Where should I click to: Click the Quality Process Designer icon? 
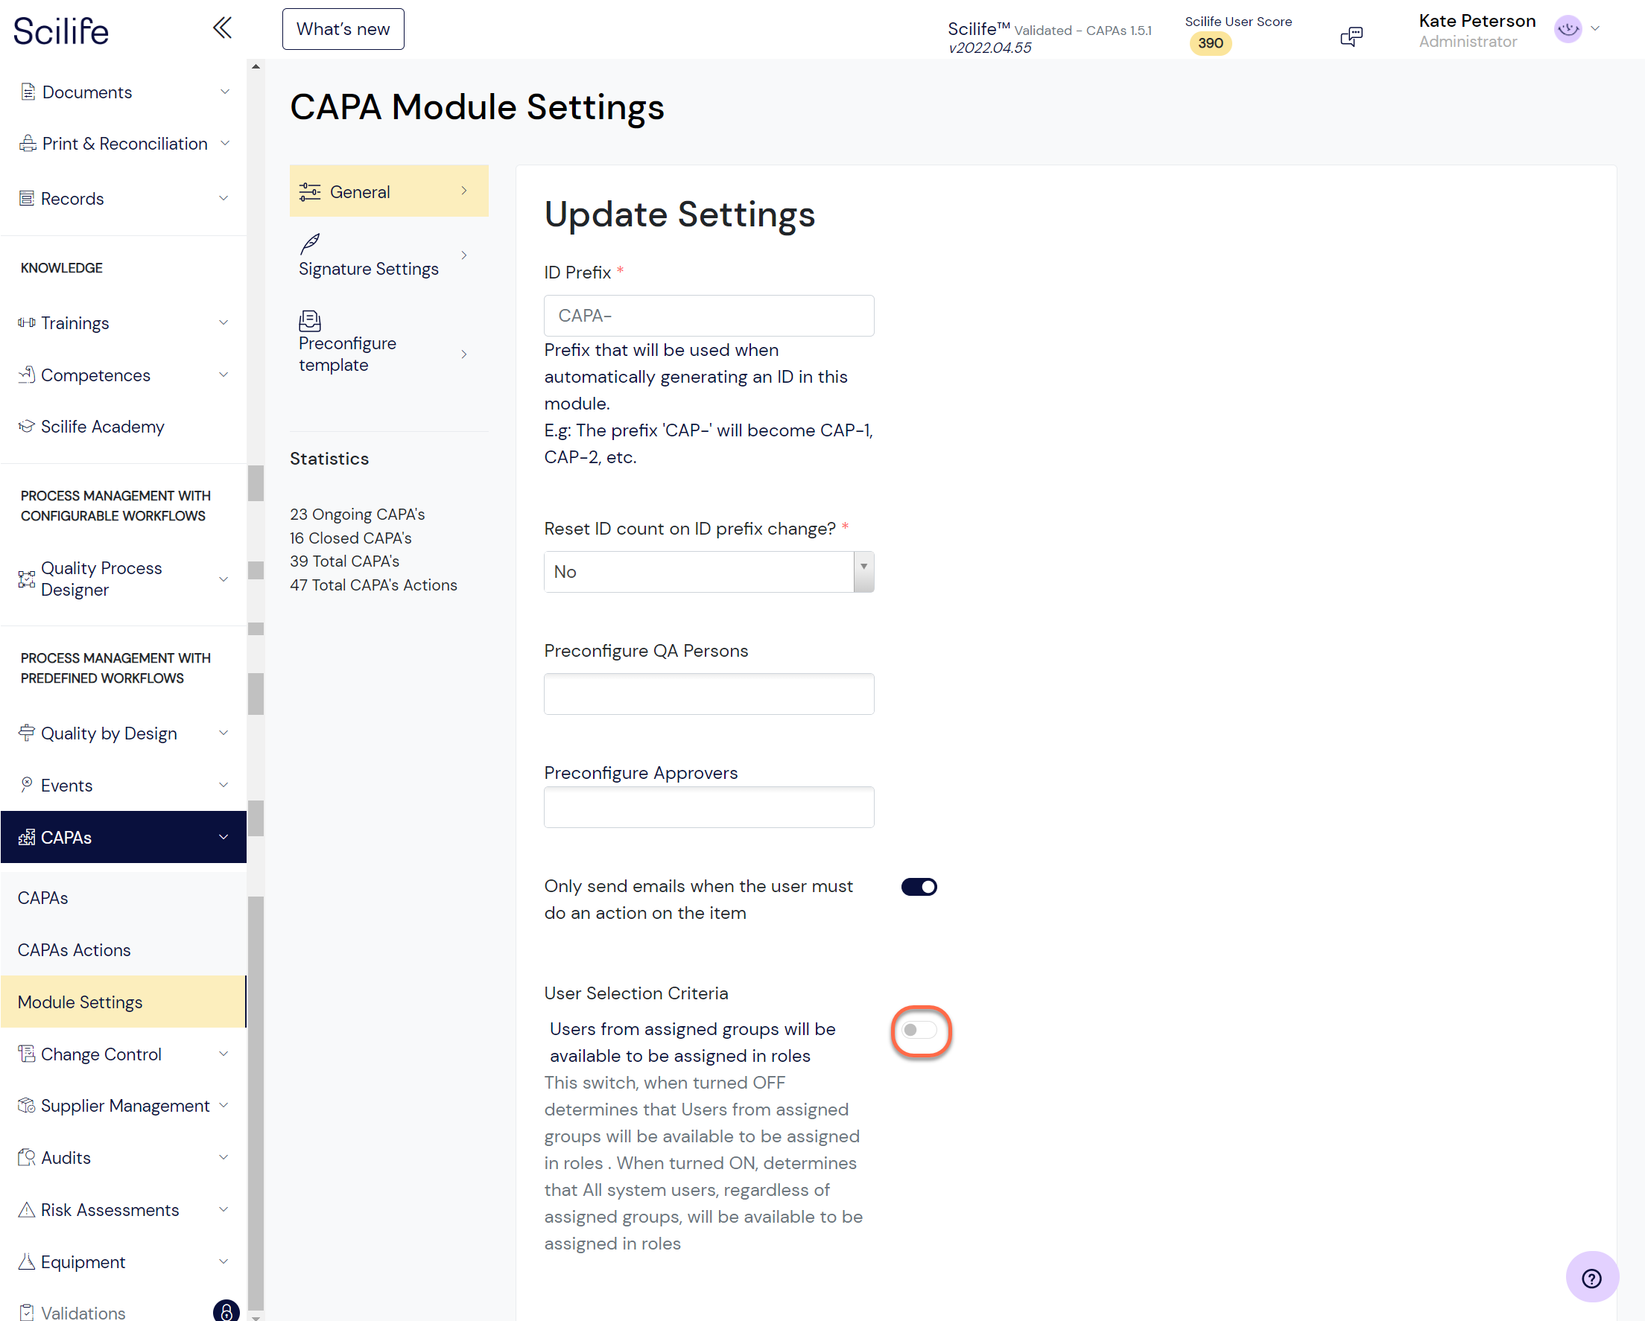[x=27, y=579]
